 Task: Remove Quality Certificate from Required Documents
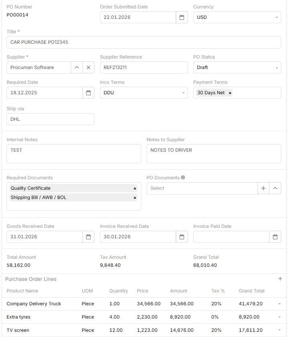(x=135, y=188)
